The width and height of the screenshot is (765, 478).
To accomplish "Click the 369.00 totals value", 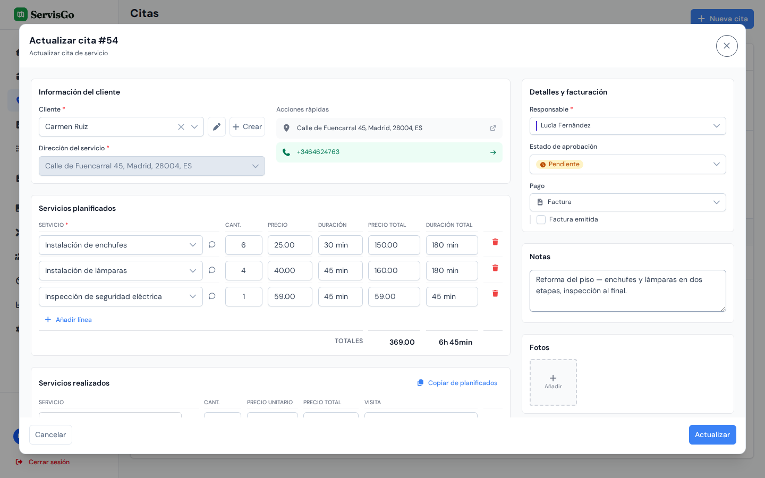I will 402,343.
